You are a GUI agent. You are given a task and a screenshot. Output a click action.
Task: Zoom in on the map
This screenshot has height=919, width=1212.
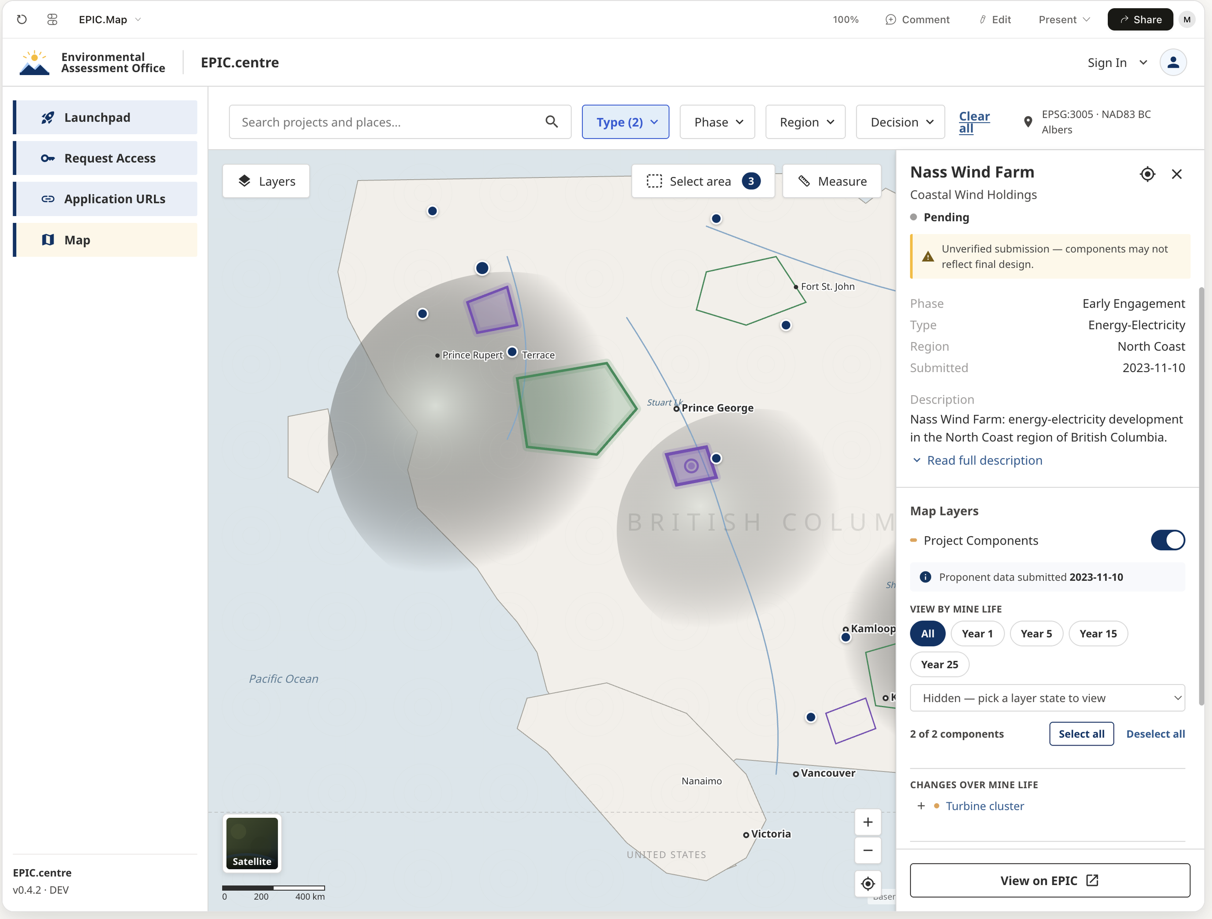868,823
